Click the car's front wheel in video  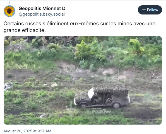pyautogui.click(x=83, y=106)
